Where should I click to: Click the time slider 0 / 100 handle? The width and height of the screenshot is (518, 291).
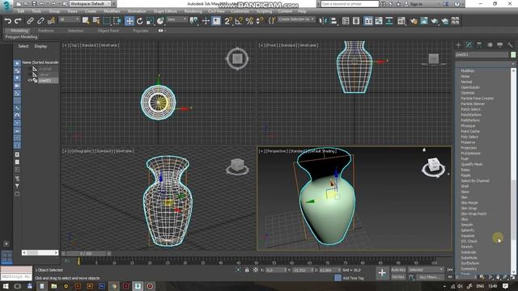(86, 254)
